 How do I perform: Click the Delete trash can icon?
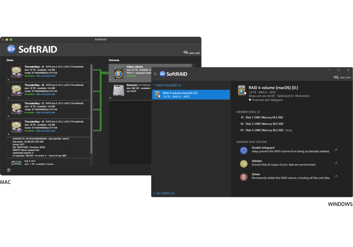[x=244, y=177]
